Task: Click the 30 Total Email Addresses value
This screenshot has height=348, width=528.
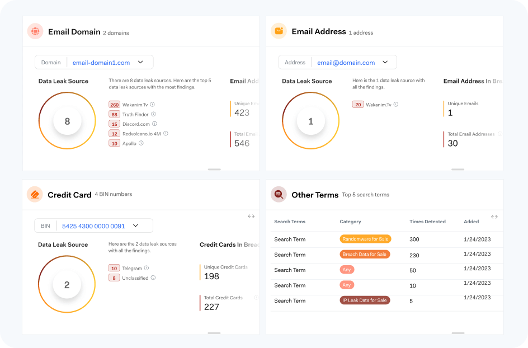Action: point(453,144)
